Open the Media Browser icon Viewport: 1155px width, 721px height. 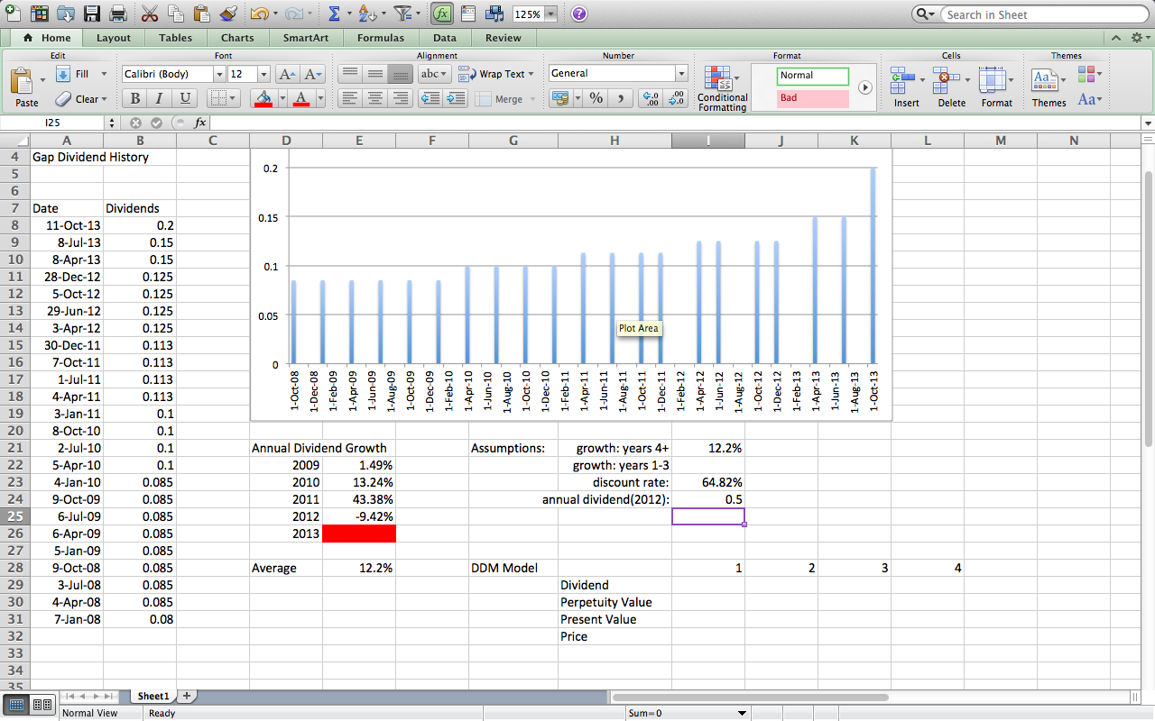coord(494,14)
